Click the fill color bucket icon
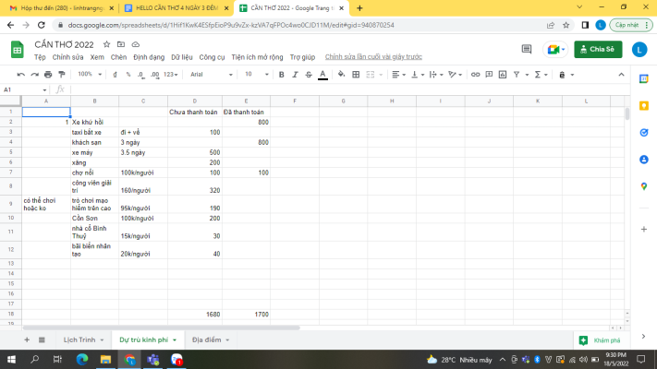The width and height of the screenshot is (657, 369). [341, 74]
